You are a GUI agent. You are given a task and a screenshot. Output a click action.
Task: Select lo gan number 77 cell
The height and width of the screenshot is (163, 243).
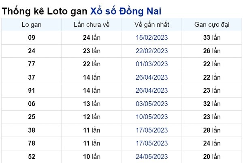[32, 64]
